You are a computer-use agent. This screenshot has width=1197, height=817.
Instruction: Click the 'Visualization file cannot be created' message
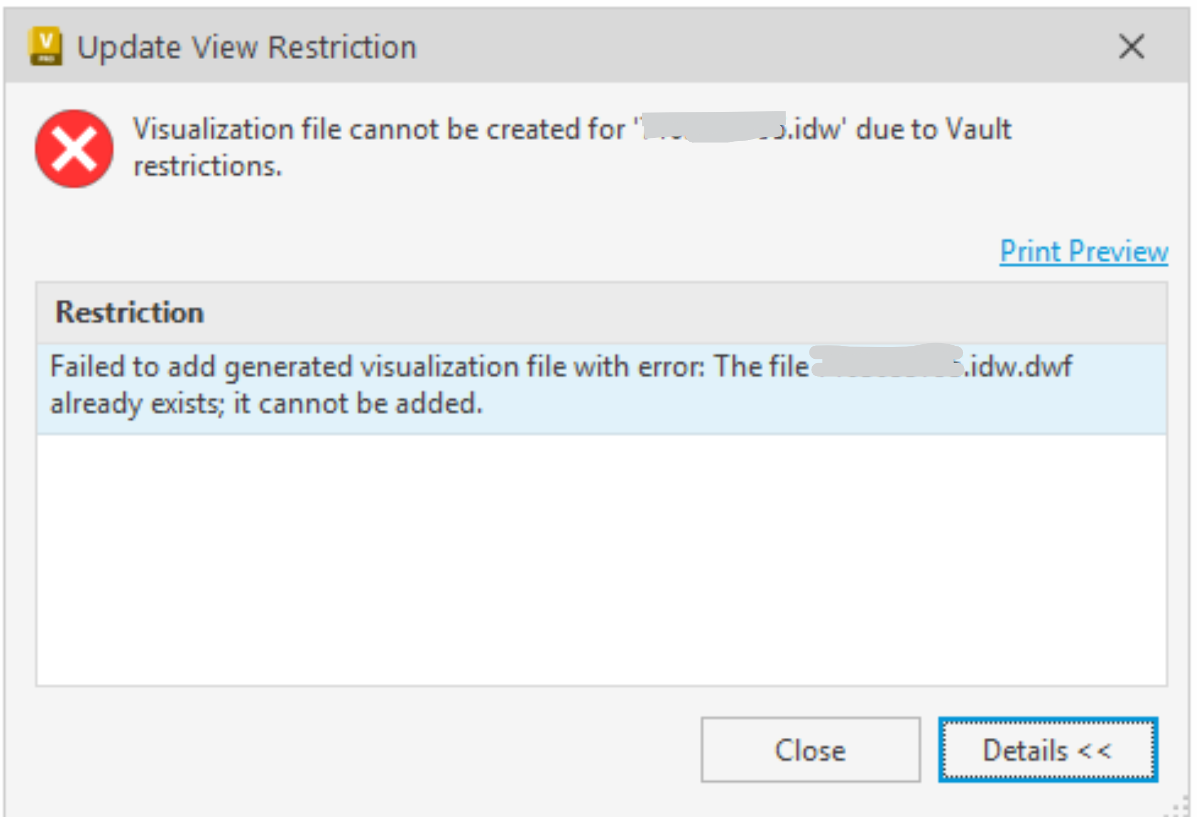380,130
